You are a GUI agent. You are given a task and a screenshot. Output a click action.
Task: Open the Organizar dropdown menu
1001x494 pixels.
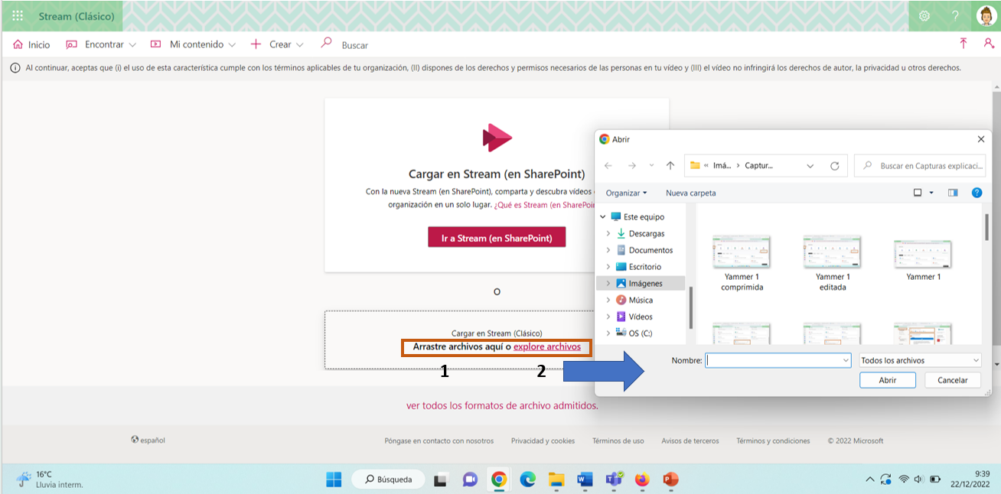click(x=626, y=193)
